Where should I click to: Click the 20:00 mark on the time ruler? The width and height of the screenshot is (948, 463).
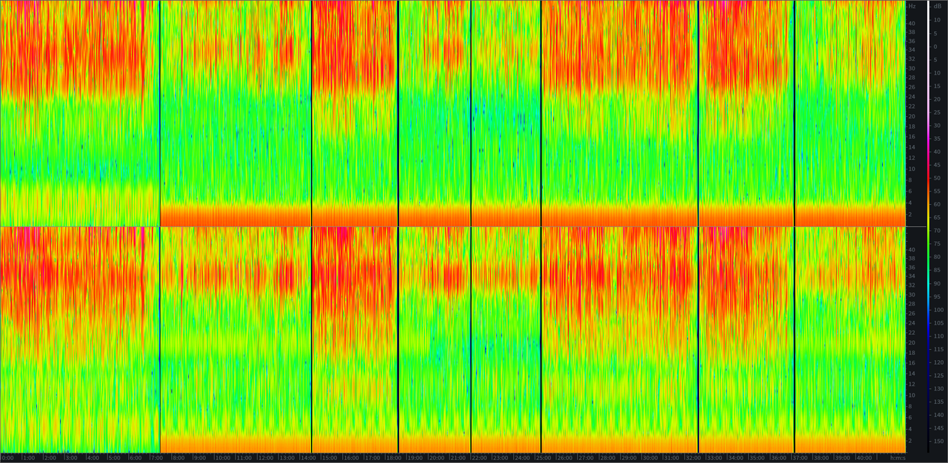pyautogui.click(x=438, y=458)
